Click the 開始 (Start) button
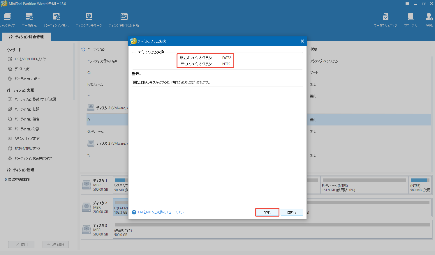Screen dimensions: 435x255 tap(267, 212)
